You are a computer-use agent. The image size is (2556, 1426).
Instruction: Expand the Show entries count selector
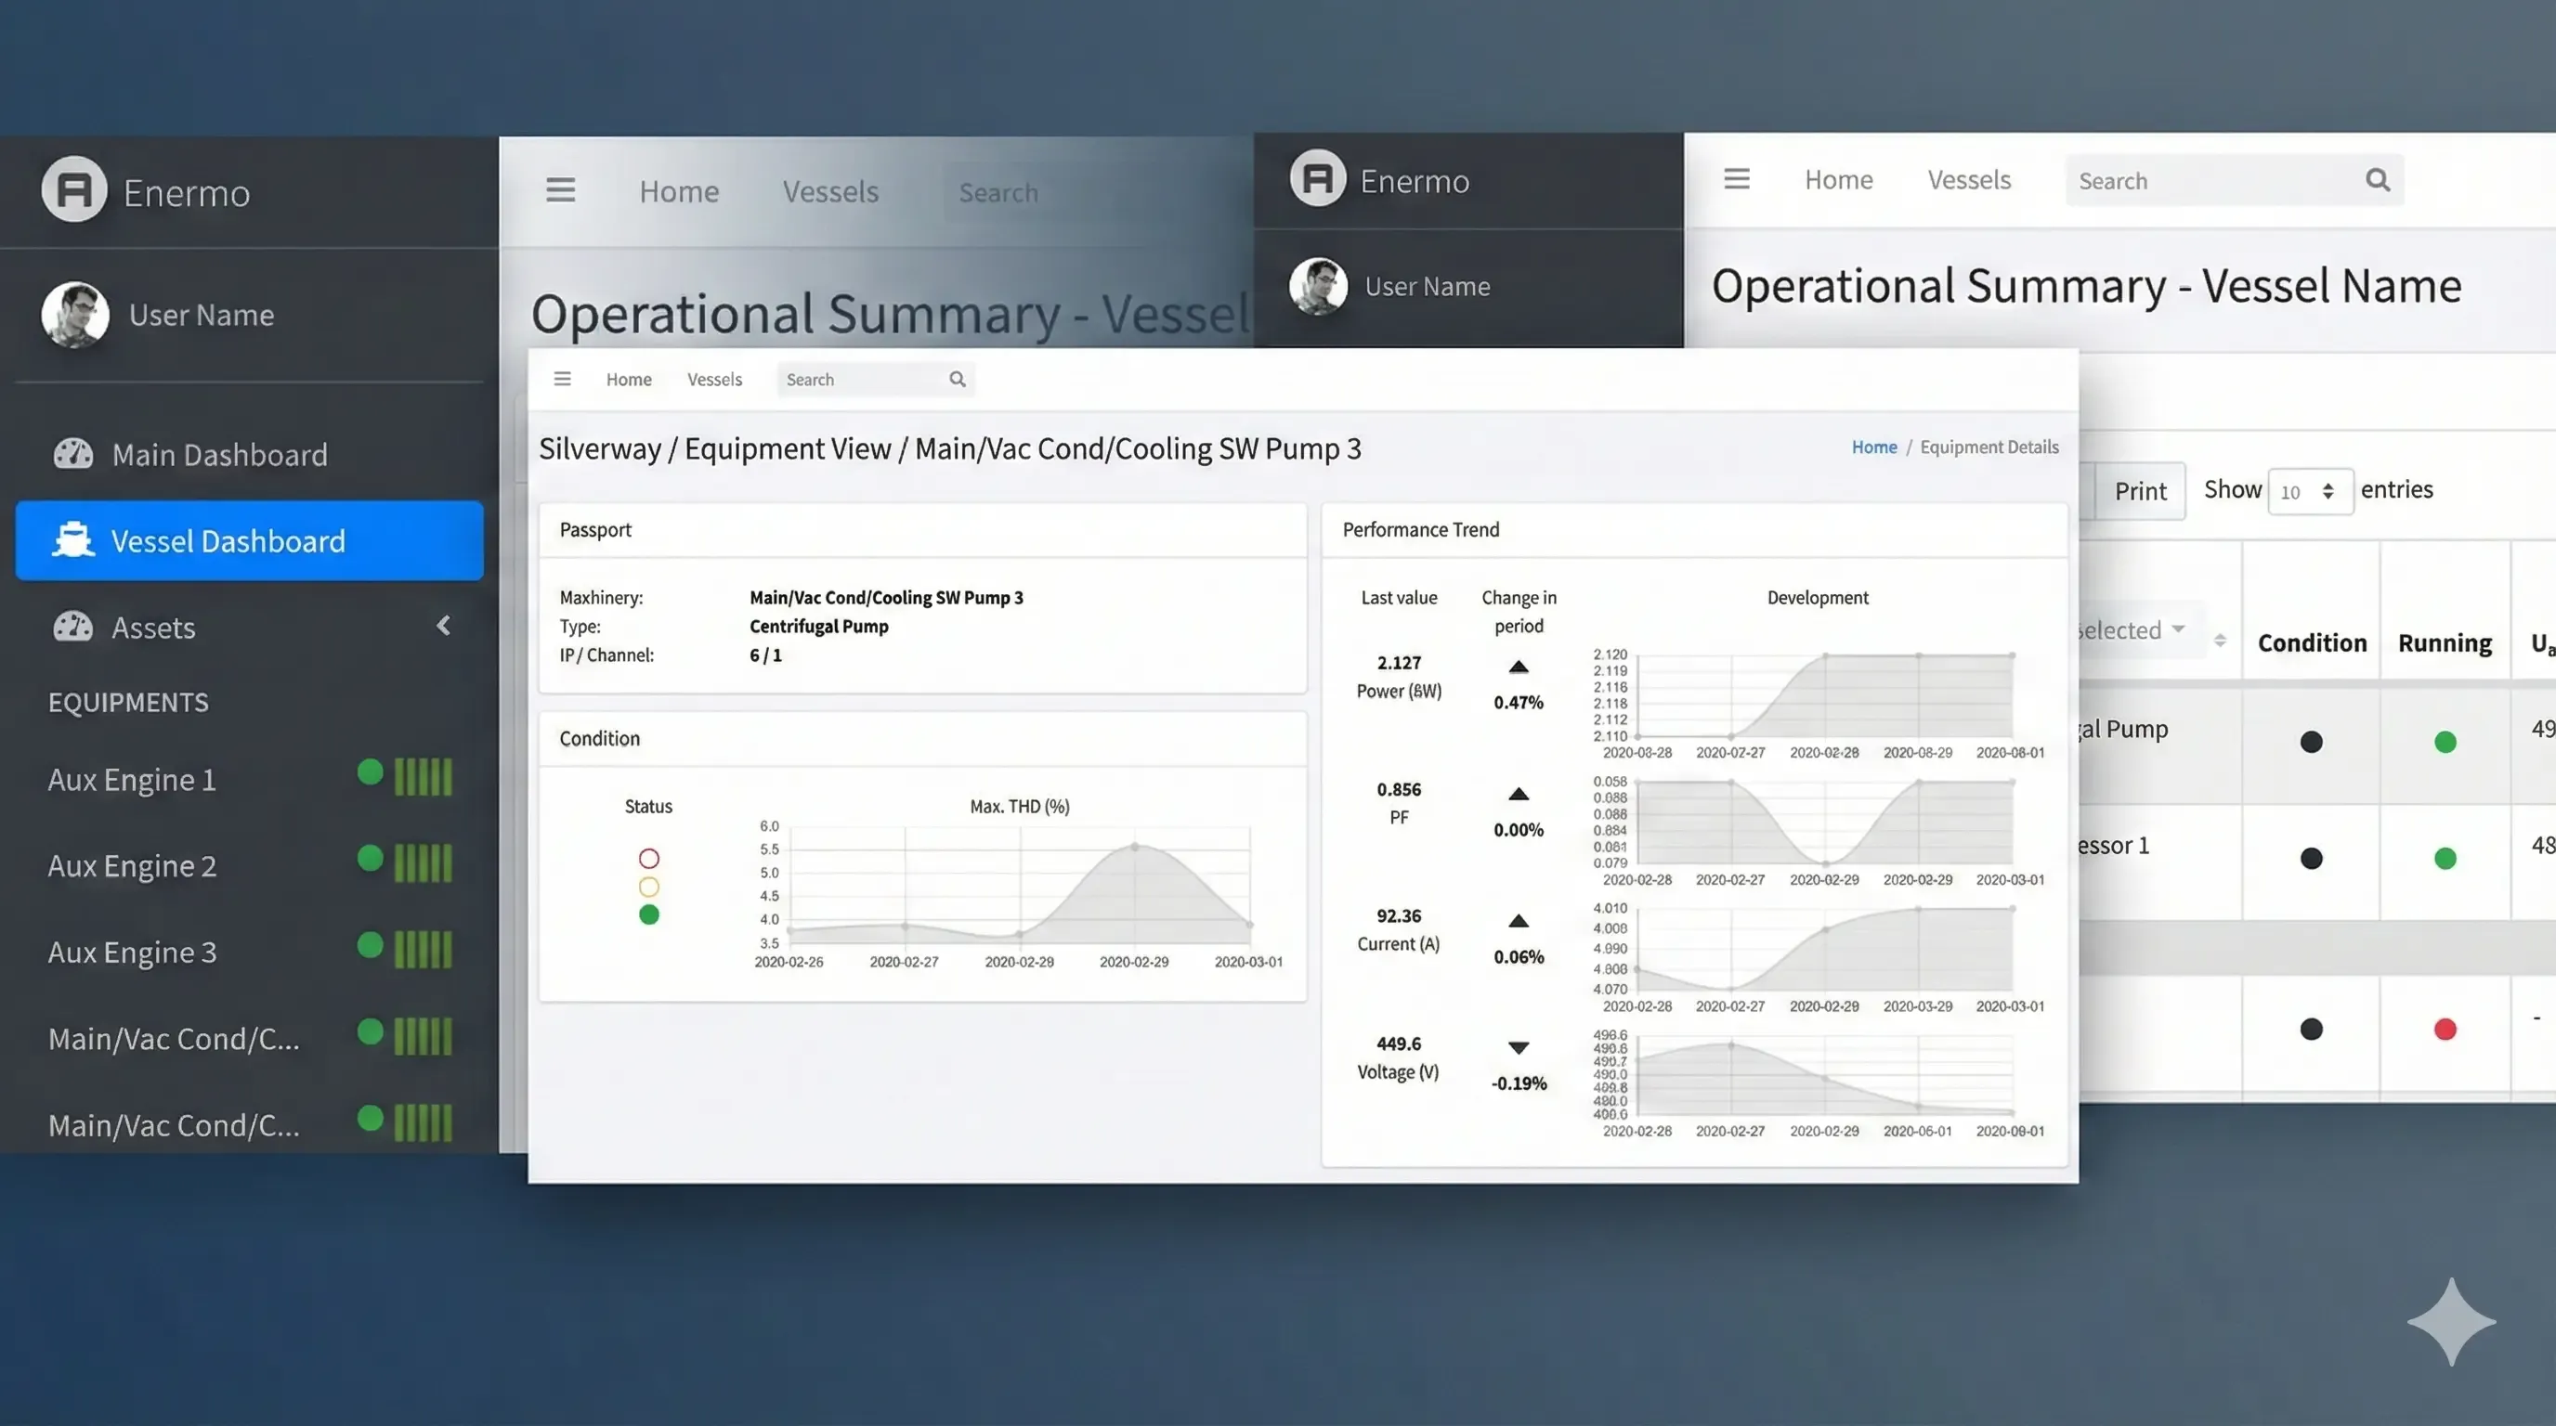2311,491
